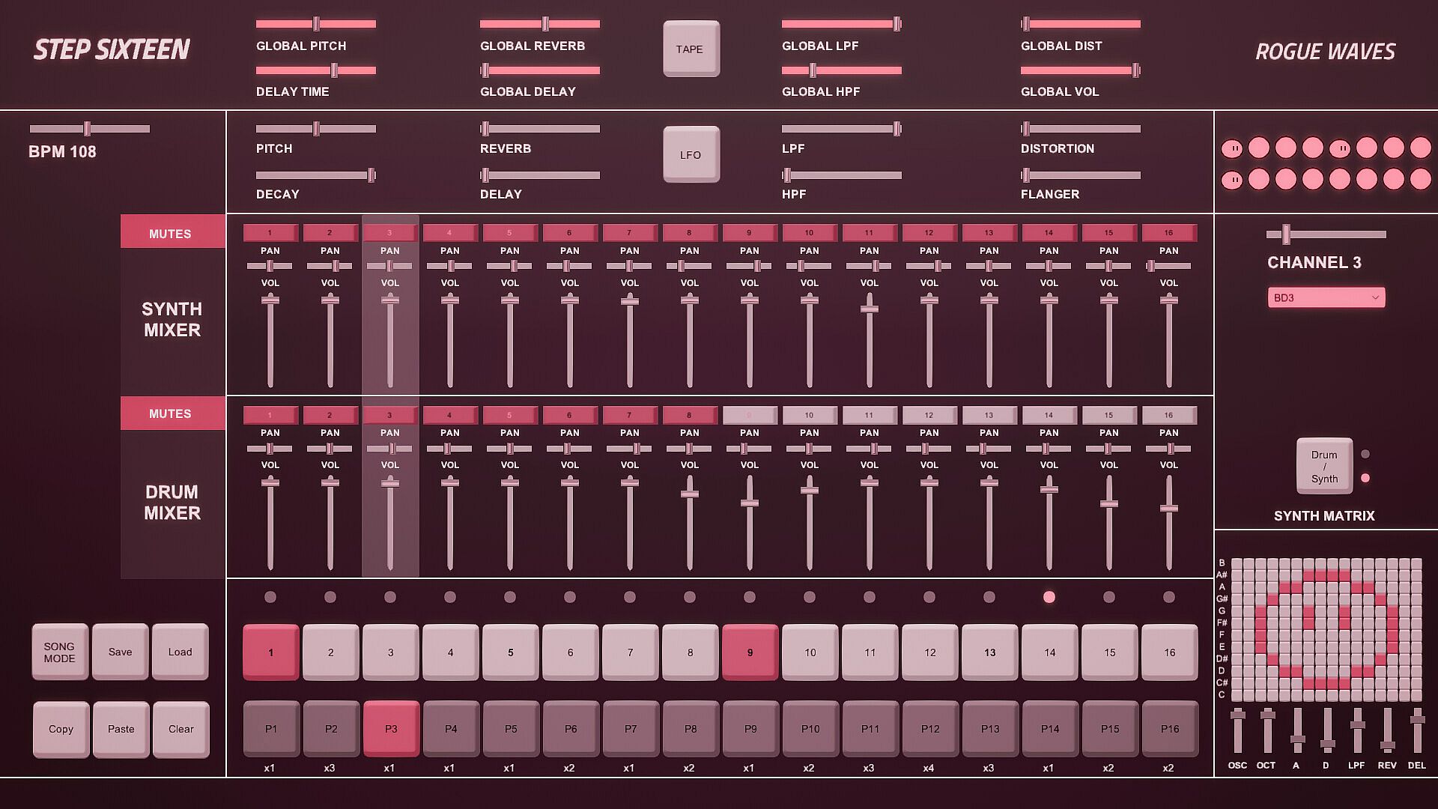
Task: Click the BPM slider handle
Action: [87, 128]
